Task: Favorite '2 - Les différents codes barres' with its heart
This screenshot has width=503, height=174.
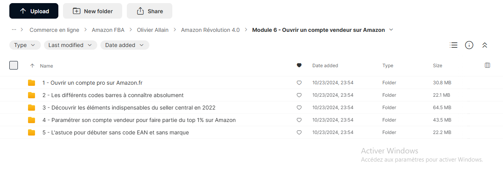Action: pyautogui.click(x=299, y=95)
